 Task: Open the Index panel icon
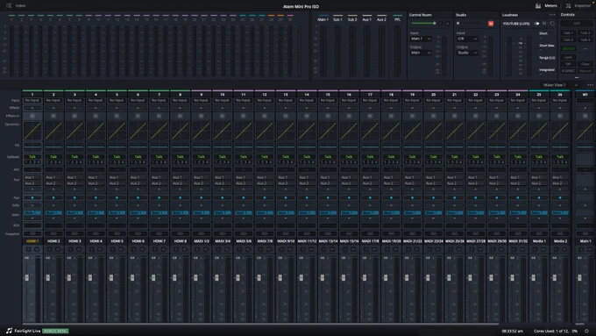9,6
